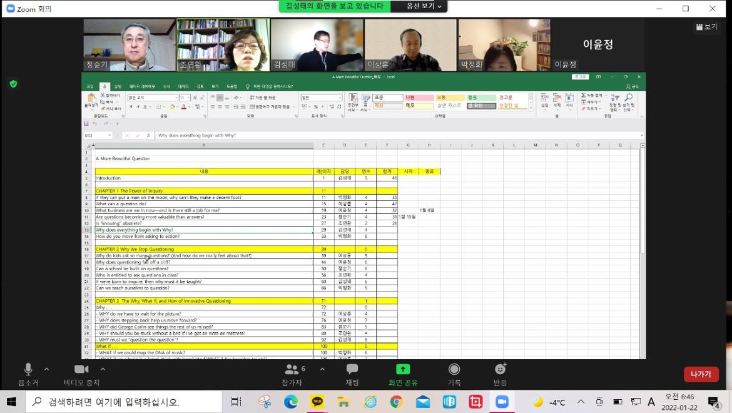
Task: Expand the video options arrow beside Stop Video
Action: 103,369
